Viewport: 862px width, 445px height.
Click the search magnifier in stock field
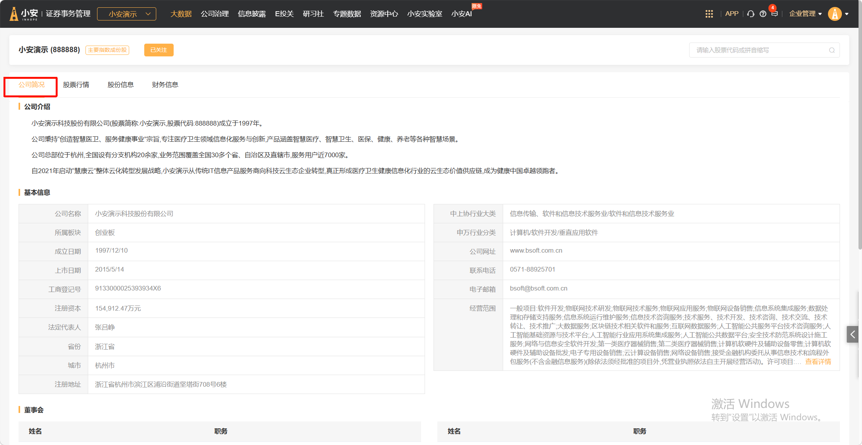831,50
